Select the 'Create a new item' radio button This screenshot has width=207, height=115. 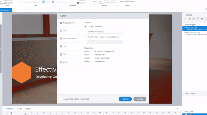[x=86, y=26]
